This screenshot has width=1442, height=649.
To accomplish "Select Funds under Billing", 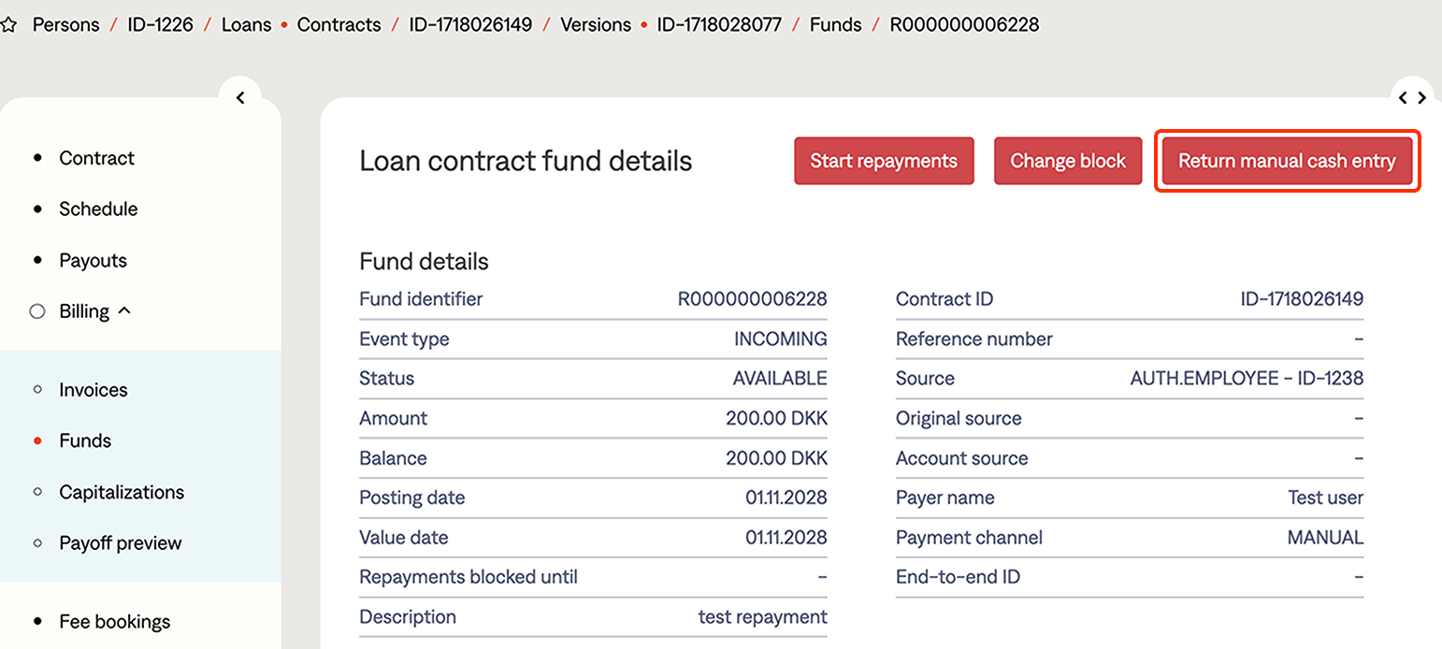I will (x=85, y=440).
